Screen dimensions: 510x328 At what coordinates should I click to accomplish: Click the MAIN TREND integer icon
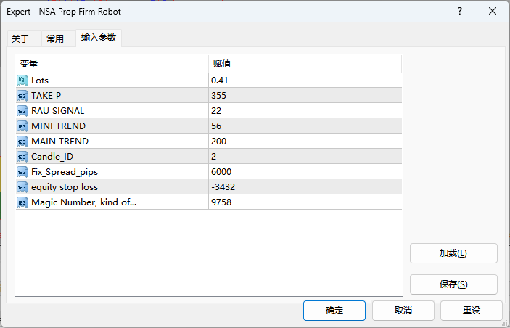click(x=22, y=141)
